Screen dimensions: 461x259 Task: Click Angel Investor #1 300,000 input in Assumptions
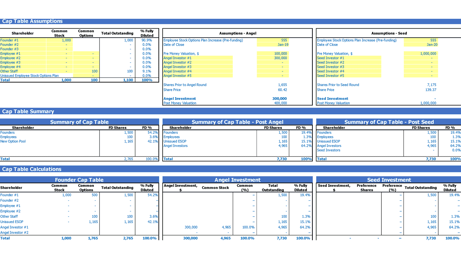273,58
